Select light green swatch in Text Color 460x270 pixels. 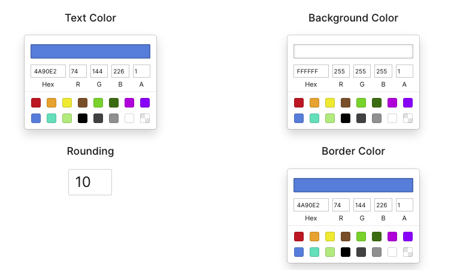pos(67,118)
